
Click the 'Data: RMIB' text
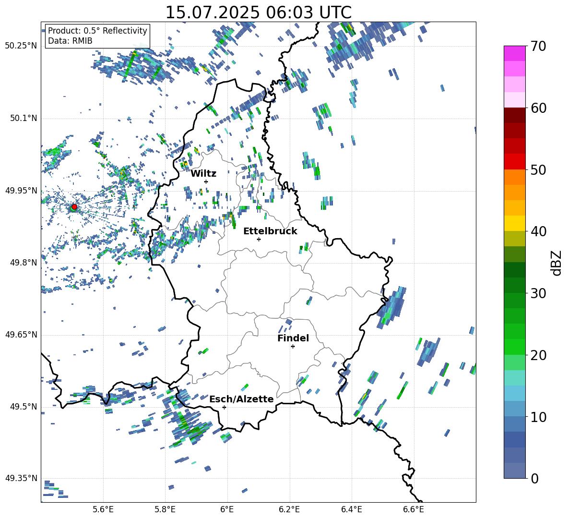(x=70, y=41)
